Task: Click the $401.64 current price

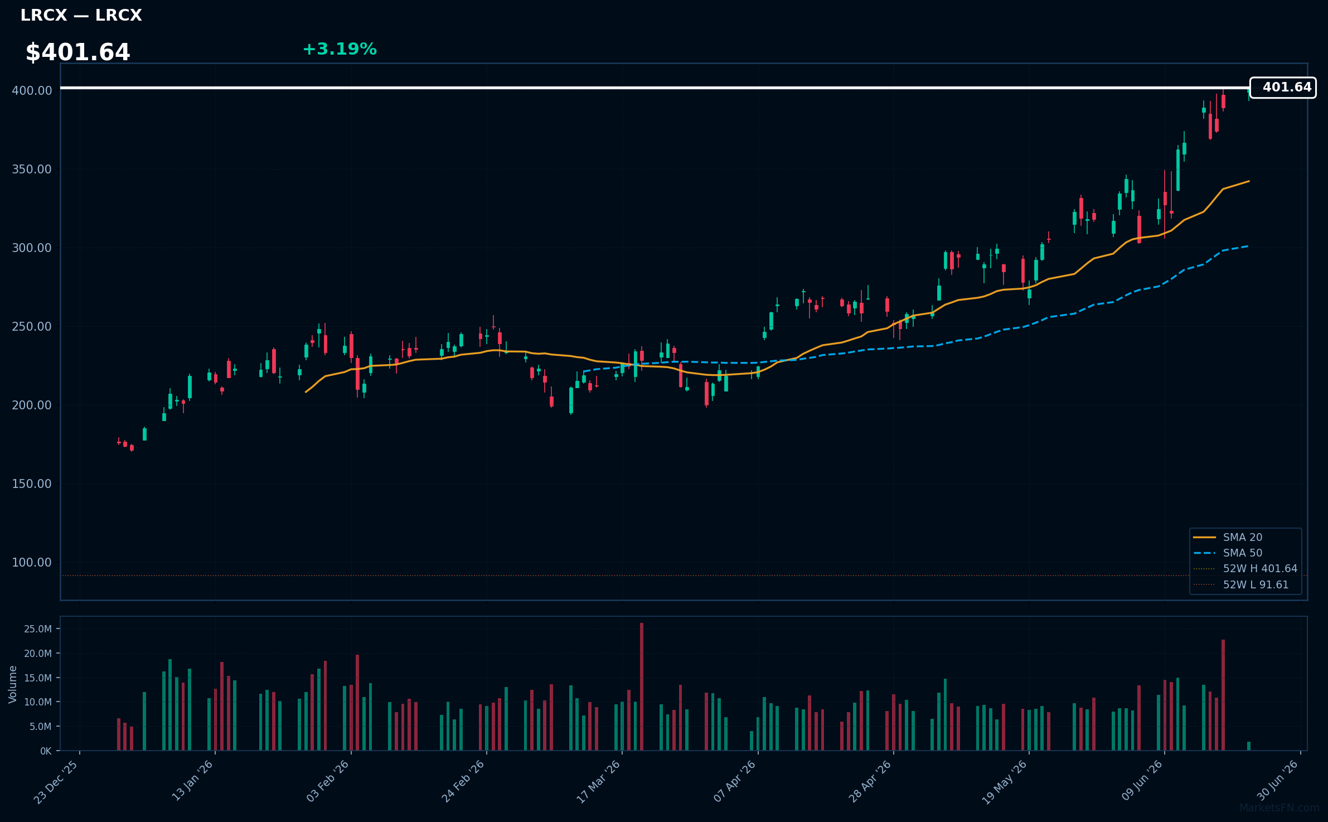Action: (x=77, y=52)
